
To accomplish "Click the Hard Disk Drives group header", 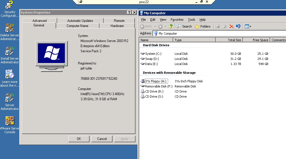I will (156, 45).
